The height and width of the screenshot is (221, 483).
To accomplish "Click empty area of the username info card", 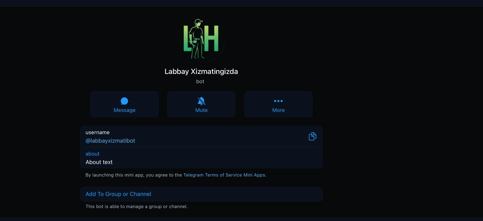I will coord(221,136).
